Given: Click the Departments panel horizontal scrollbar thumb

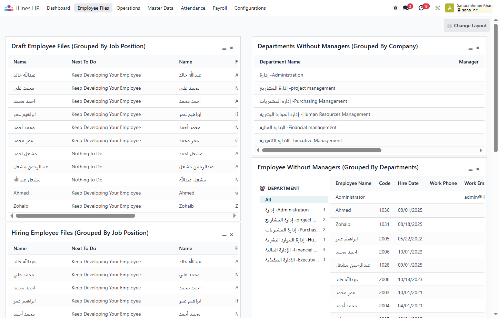Looking at the screenshot, I should (x=322, y=150).
